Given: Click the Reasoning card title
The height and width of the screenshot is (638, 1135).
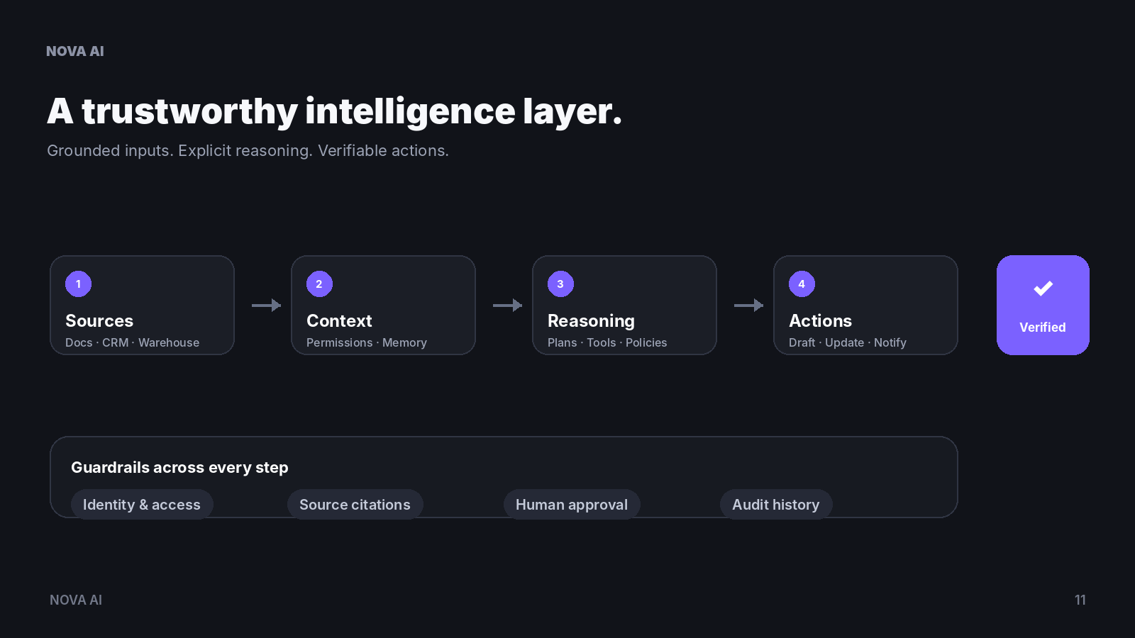Looking at the screenshot, I should [x=591, y=321].
